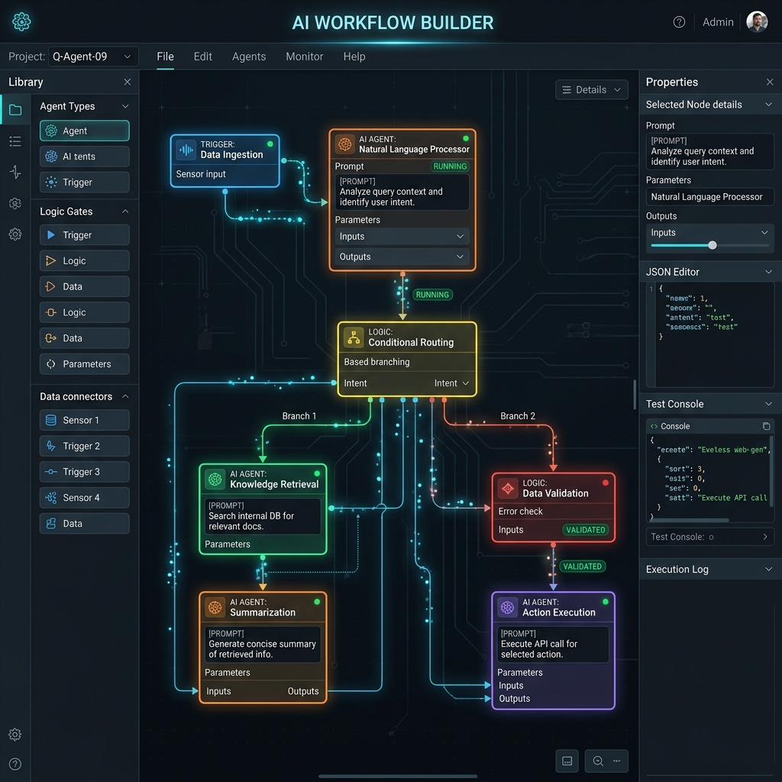782x782 pixels.
Task: Select Trigger 3 data connector
Action: (x=84, y=472)
